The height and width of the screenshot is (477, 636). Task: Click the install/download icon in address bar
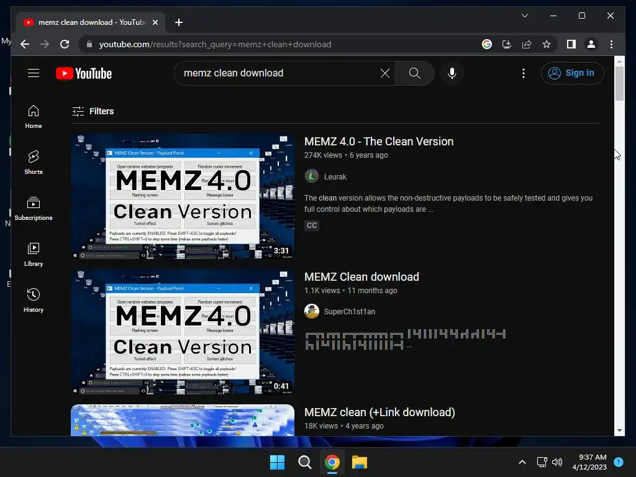(507, 44)
